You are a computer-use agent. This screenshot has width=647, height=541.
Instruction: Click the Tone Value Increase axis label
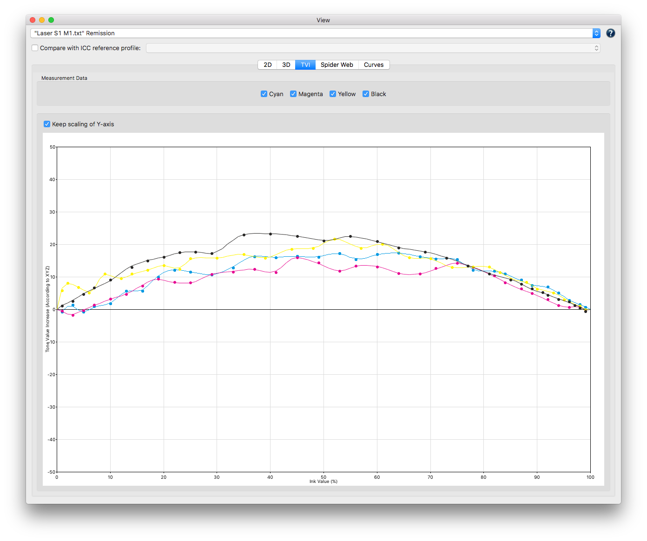point(47,309)
